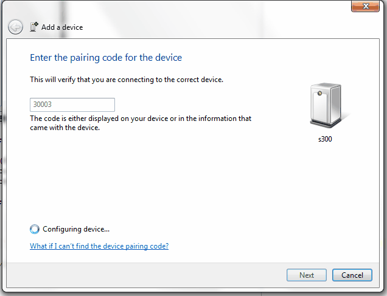The height and width of the screenshot is (296, 387).
Task: Click the Configuring device spinner icon
Action: (x=35, y=229)
